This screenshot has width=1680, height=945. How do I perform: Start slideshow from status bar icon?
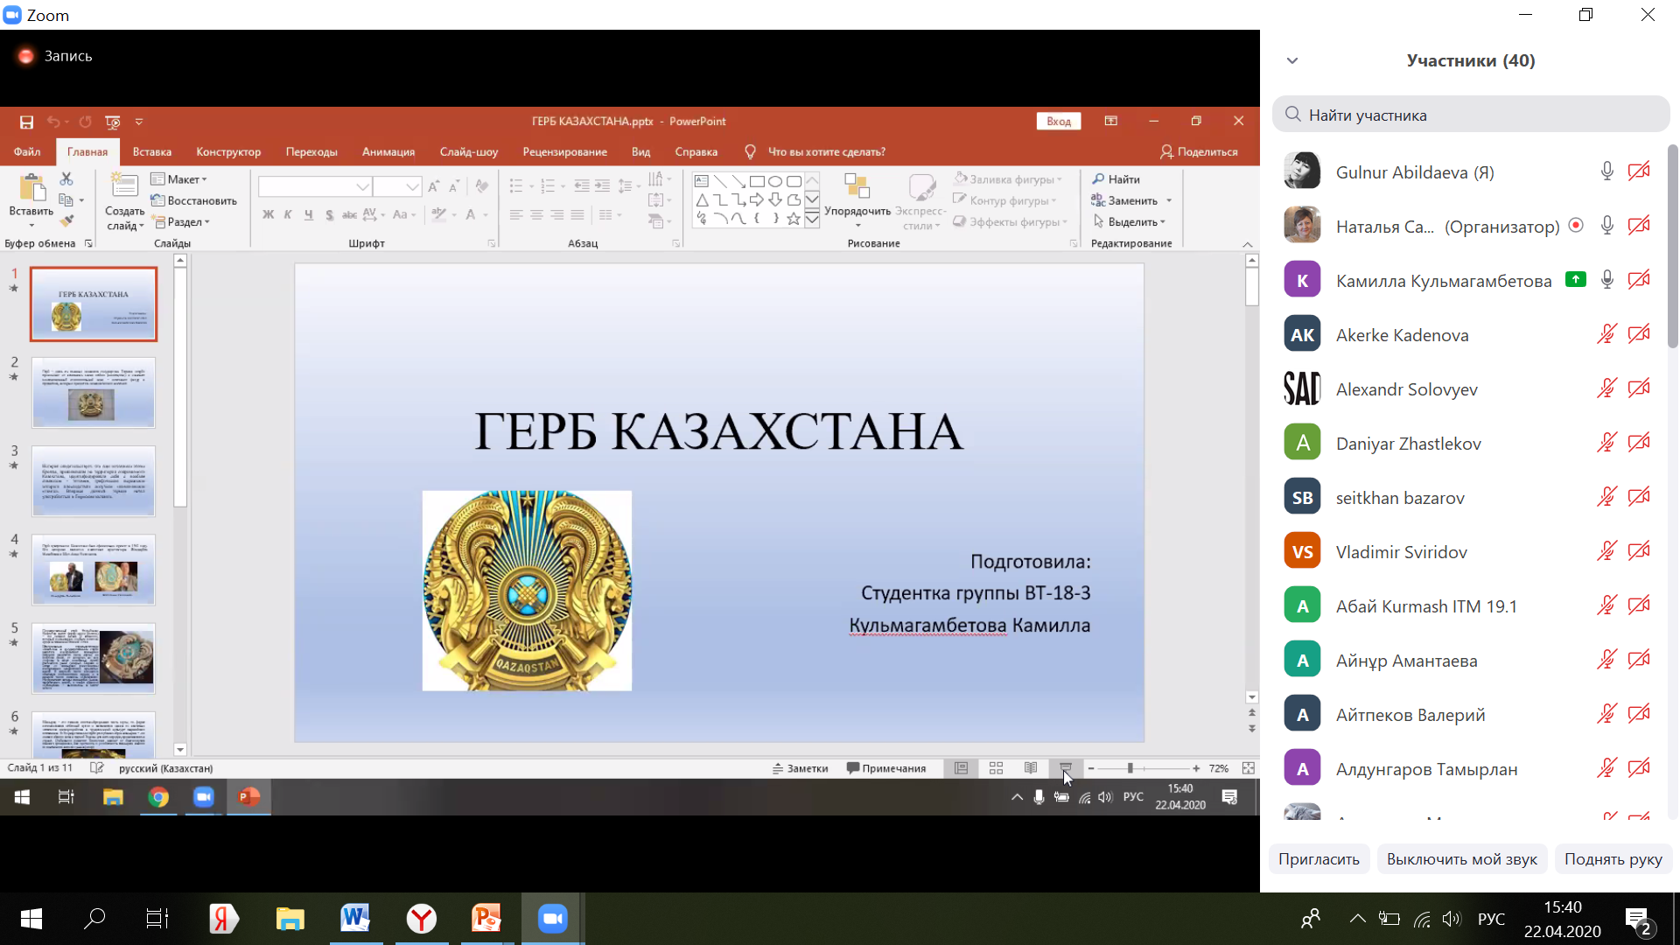1066,768
